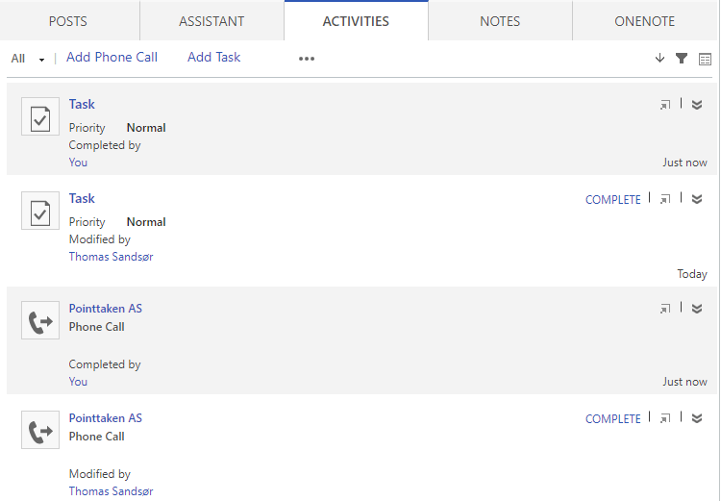Switch to the OneNote tab
721x501 pixels.
coord(644,21)
